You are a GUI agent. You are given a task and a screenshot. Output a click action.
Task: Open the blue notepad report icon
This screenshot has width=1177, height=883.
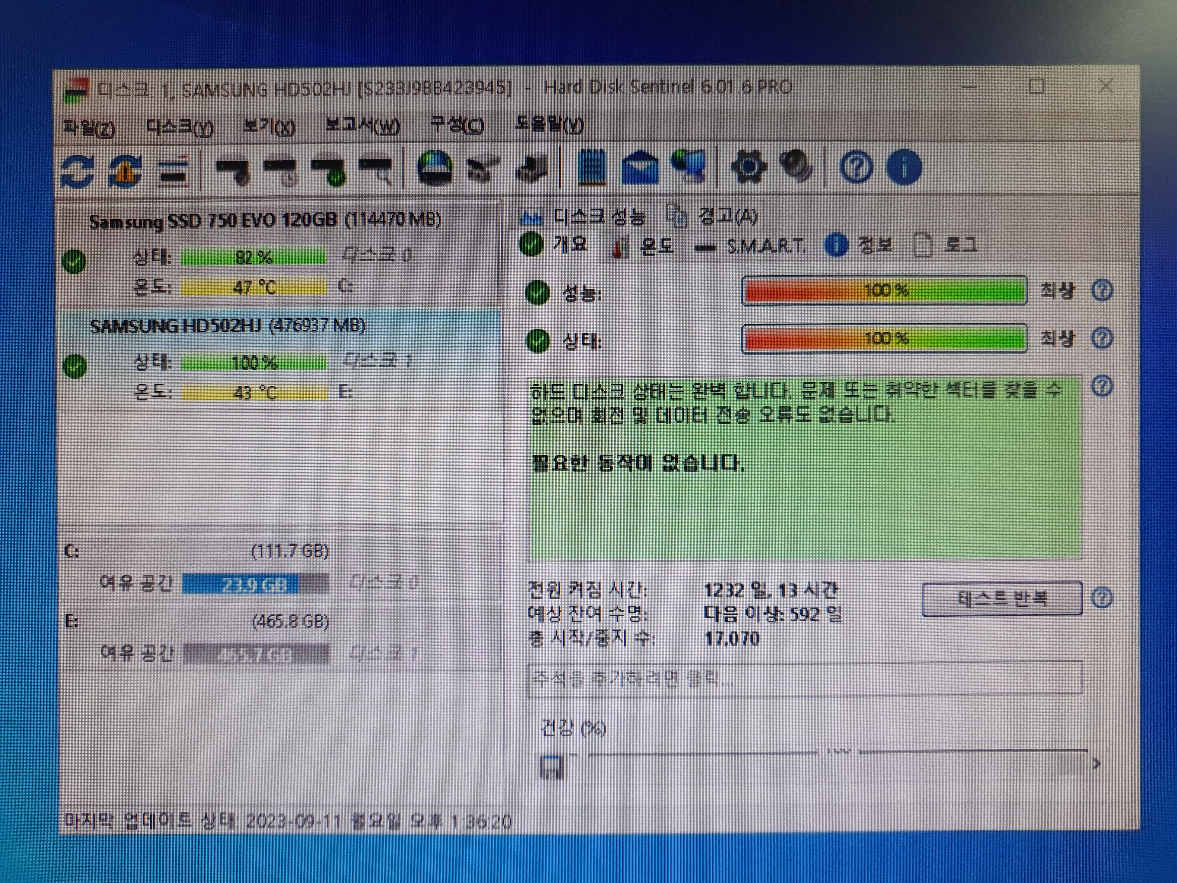pyautogui.click(x=592, y=168)
